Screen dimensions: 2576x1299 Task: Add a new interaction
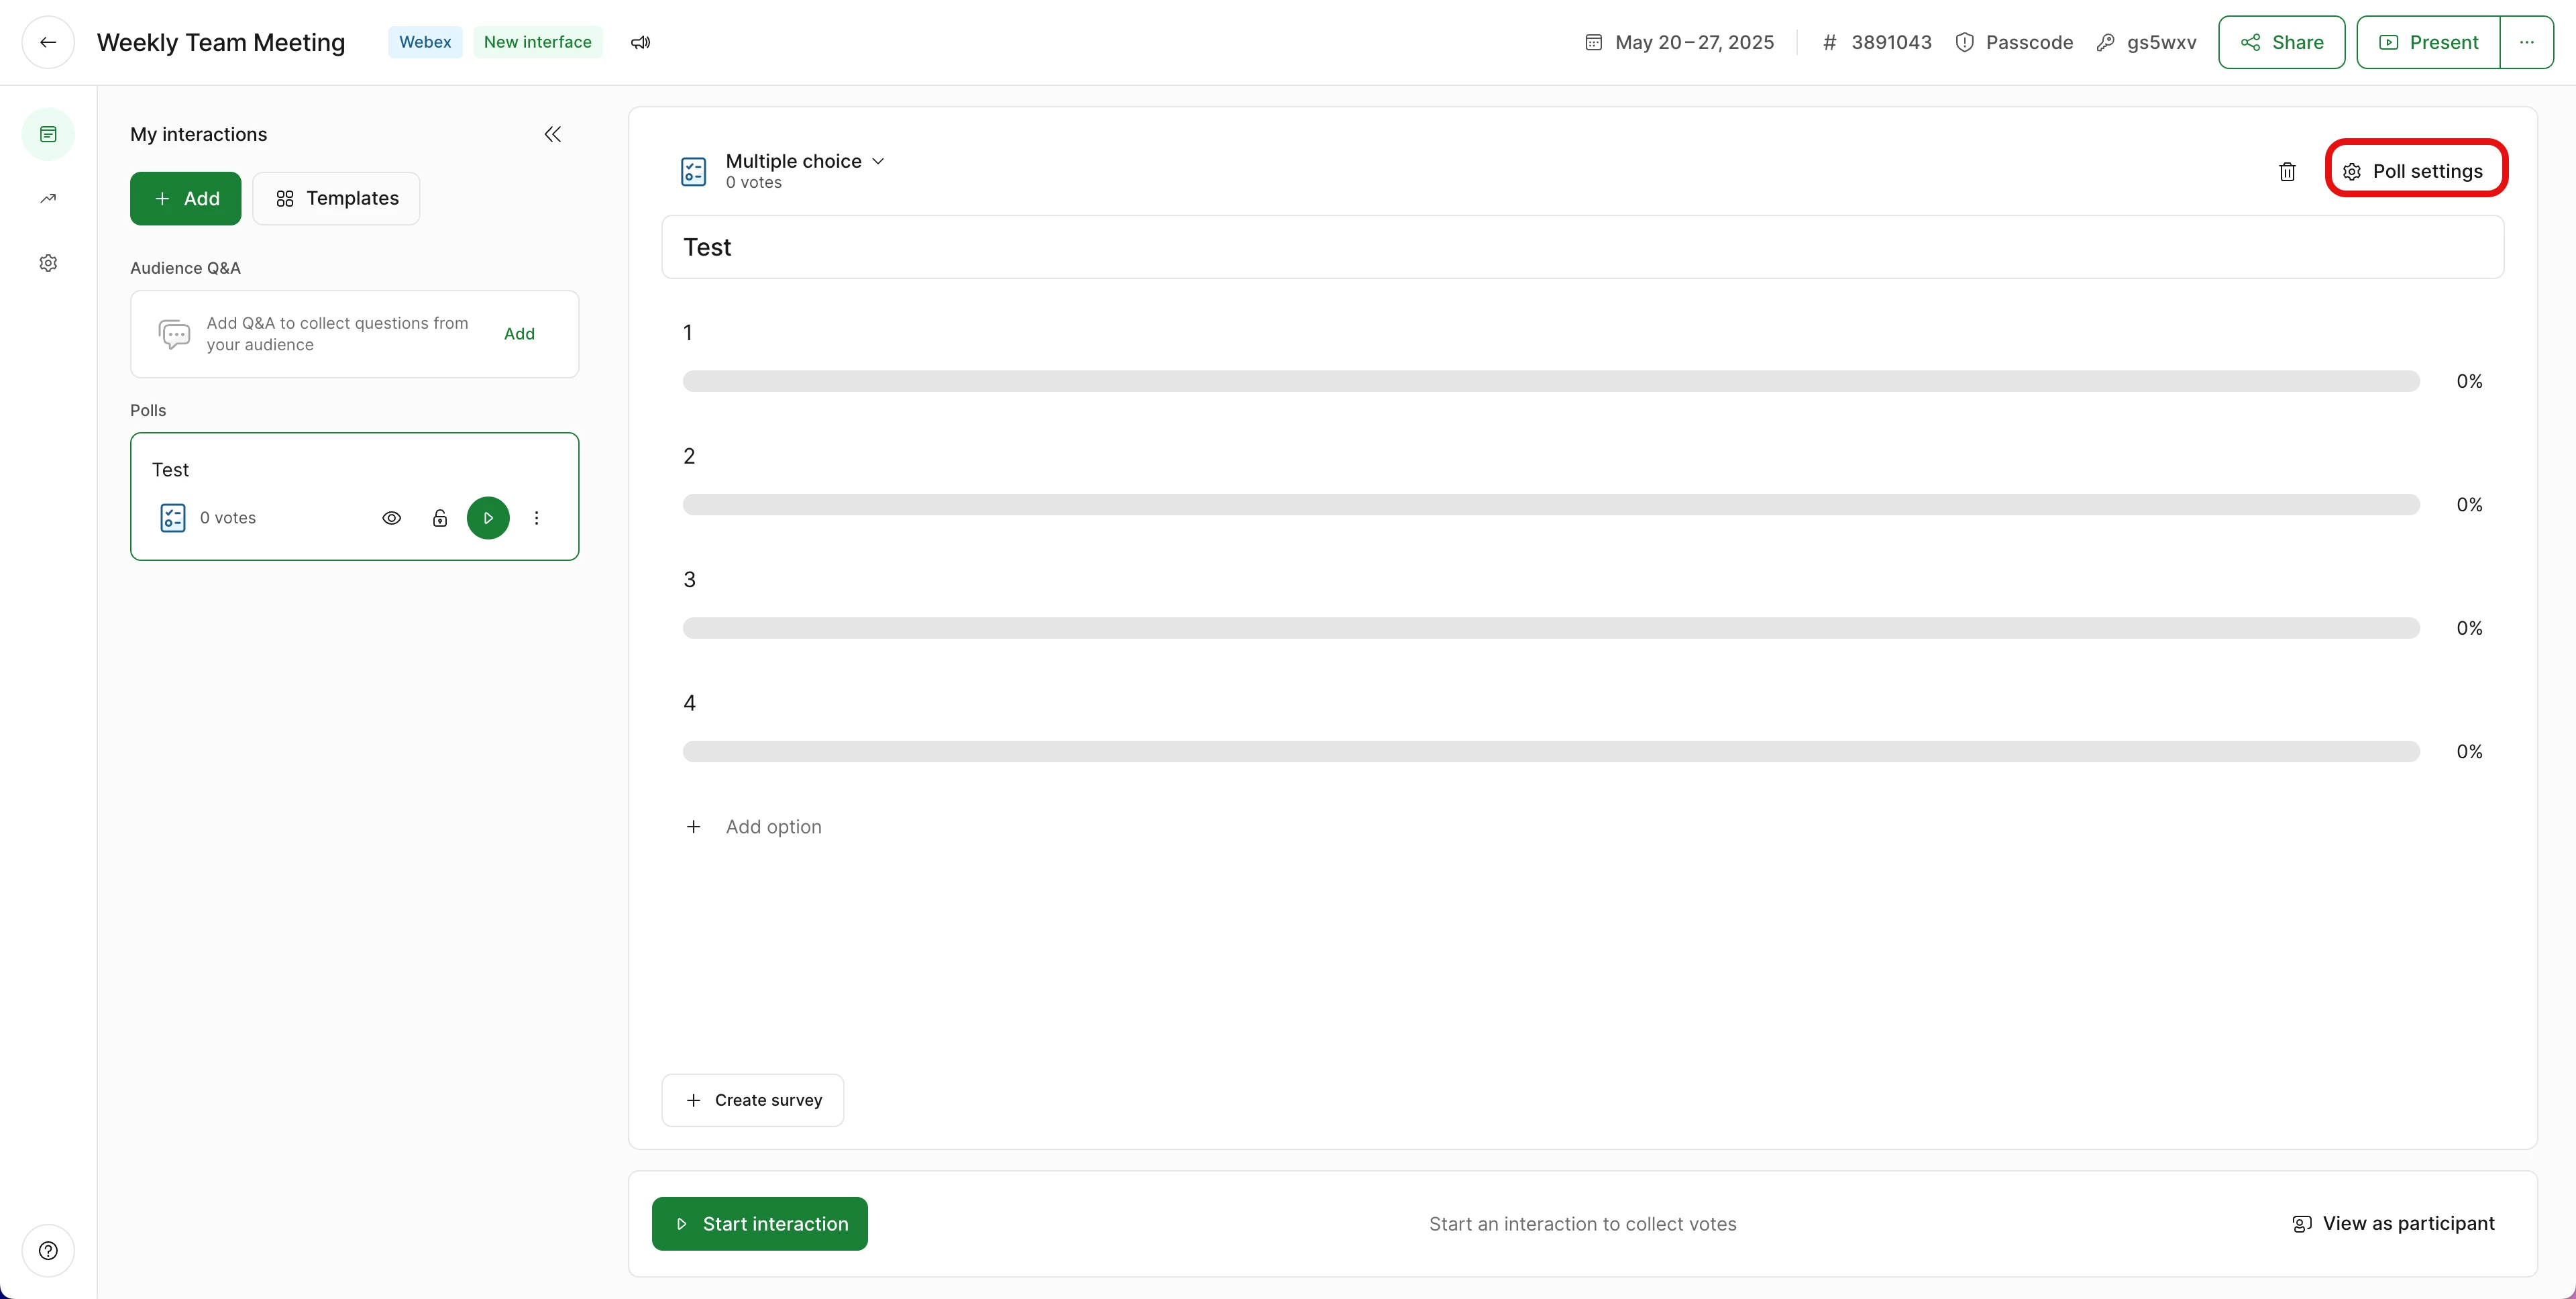click(x=186, y=198)
